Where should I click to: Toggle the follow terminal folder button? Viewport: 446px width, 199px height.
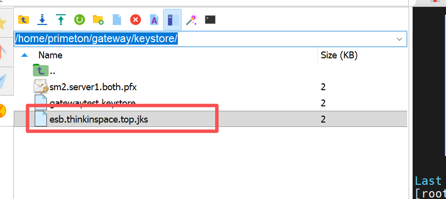[x=172, y=20]
